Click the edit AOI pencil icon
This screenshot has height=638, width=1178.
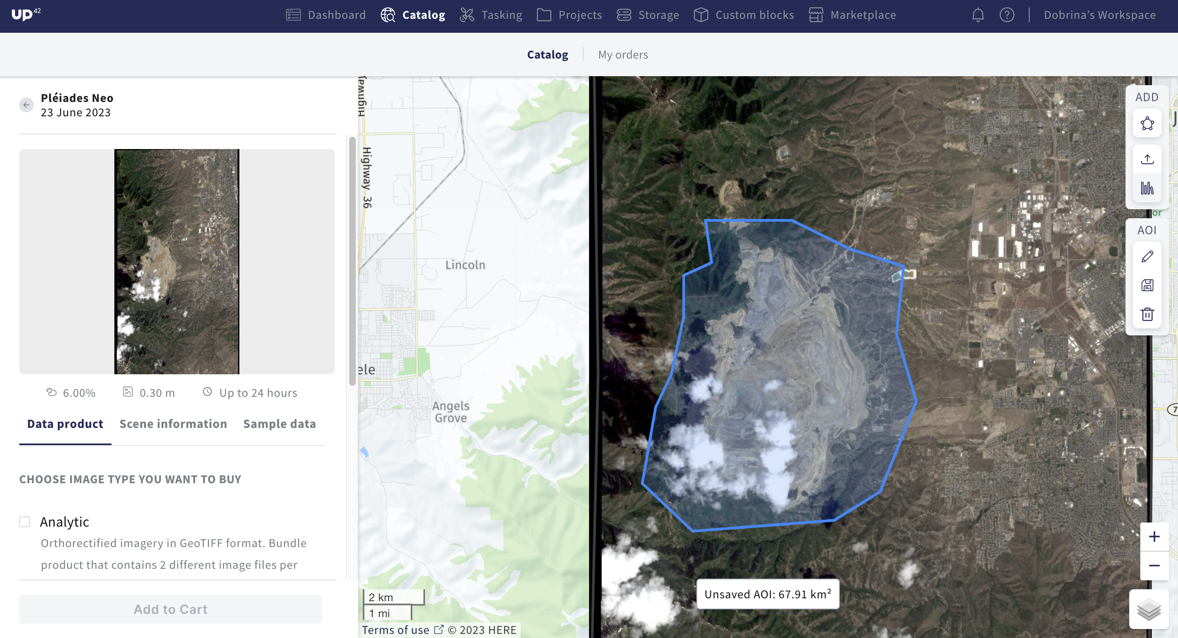click(1147, 256)
